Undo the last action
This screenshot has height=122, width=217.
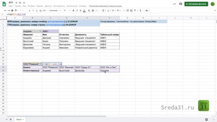(x=5, y=11)
